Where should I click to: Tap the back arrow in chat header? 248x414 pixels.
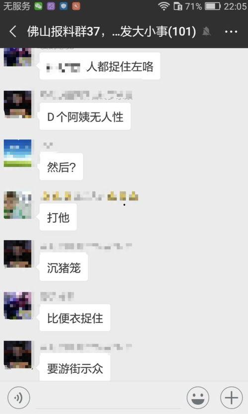coord(13,32)
